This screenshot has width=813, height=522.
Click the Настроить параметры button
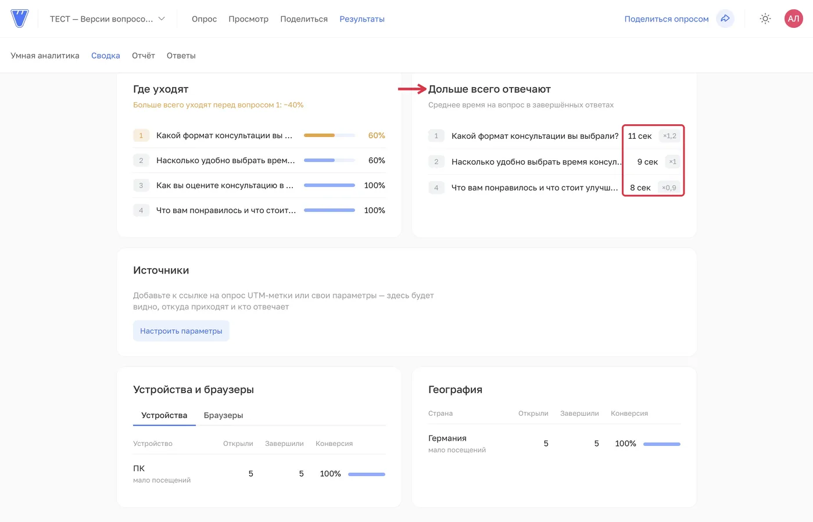(181, 331)
